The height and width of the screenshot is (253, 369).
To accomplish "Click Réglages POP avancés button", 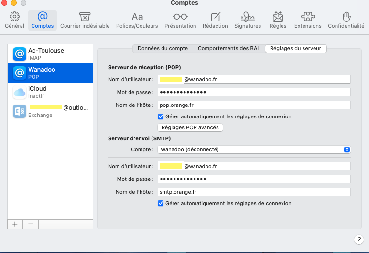I will pyautogui.click(x=190, y=127).
